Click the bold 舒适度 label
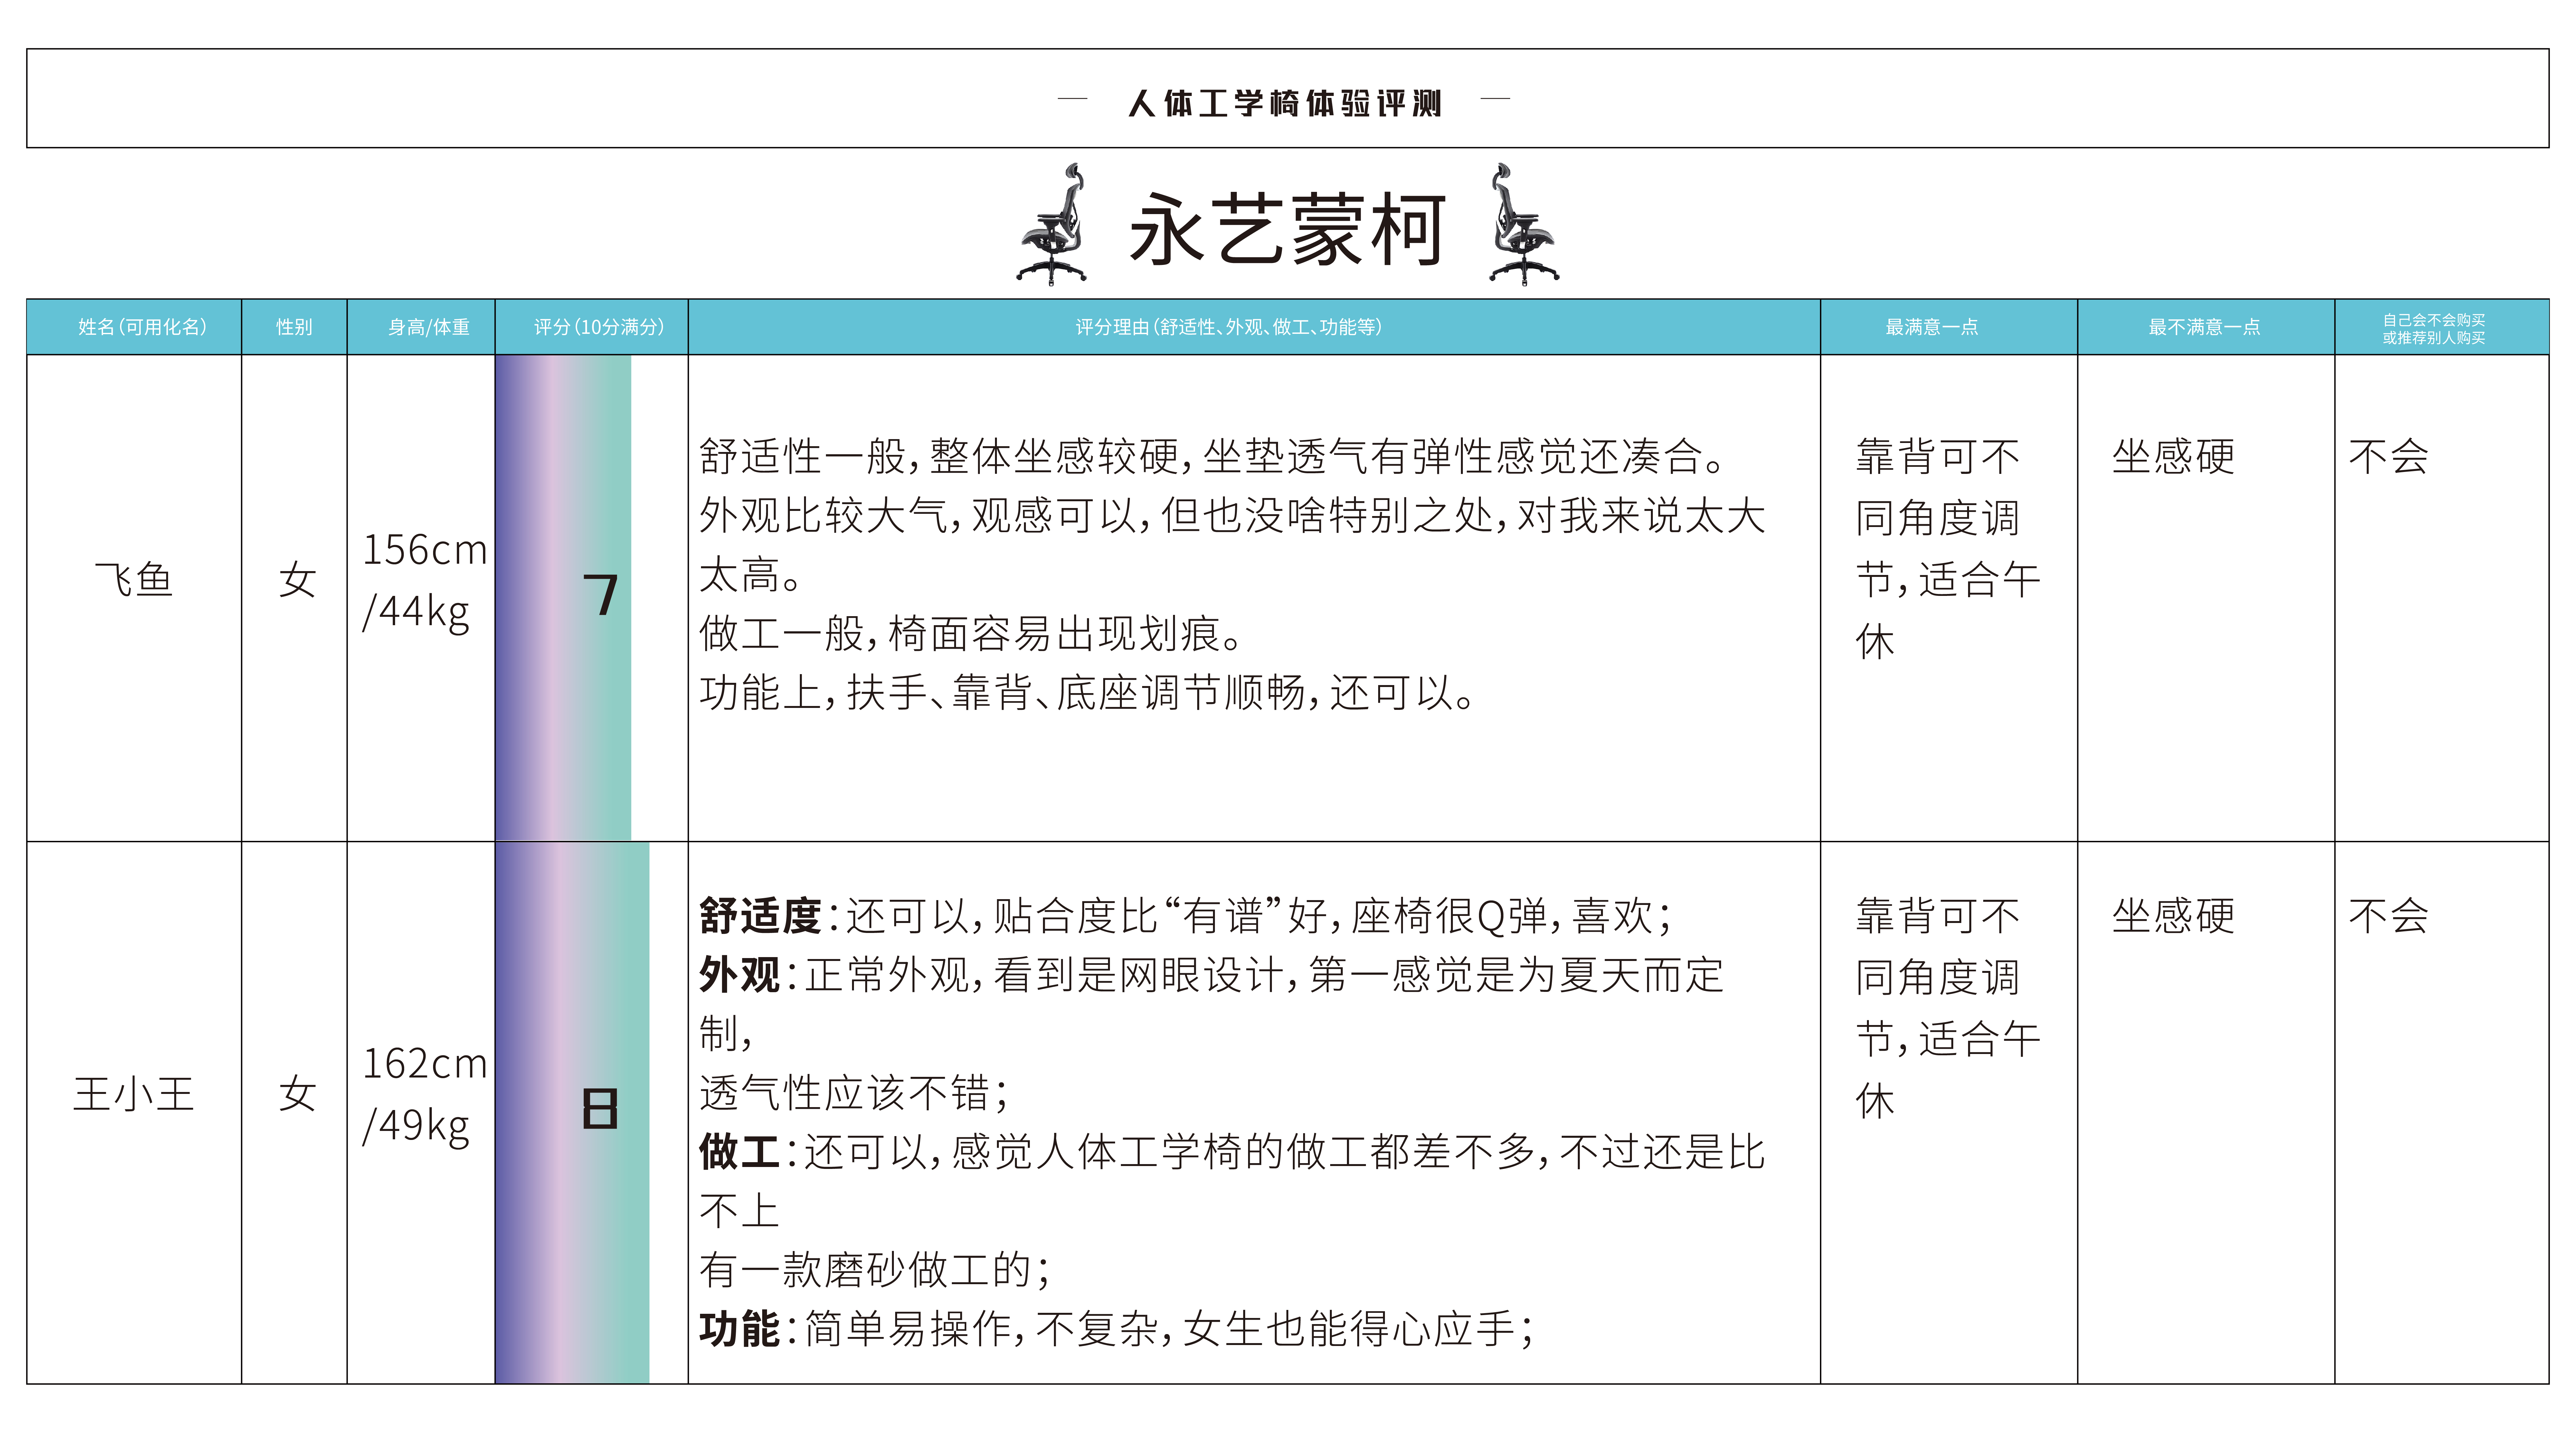The height and width of the screenshot is (1449, 2576). click(760, 916)
